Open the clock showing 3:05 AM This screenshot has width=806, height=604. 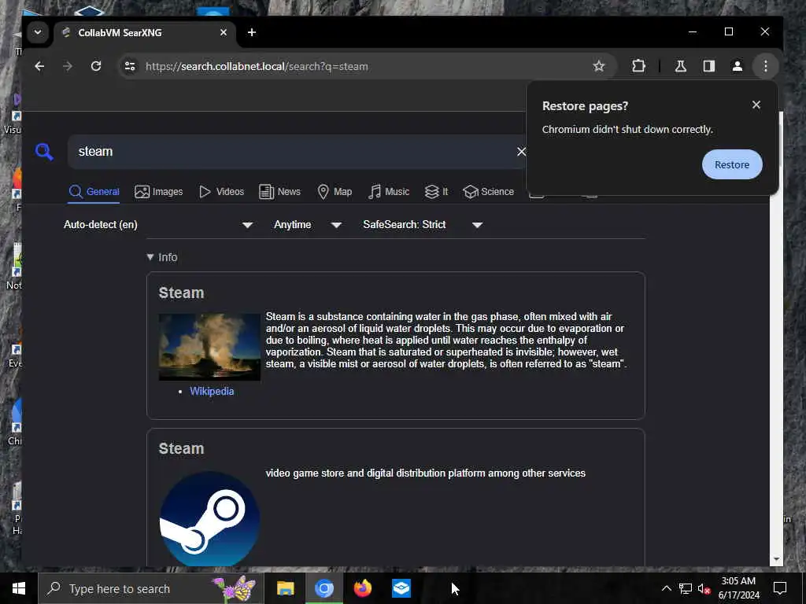[738, 588]
